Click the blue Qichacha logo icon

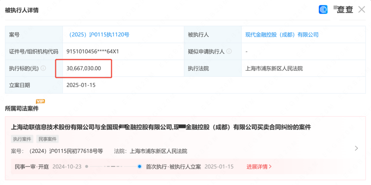323,9
